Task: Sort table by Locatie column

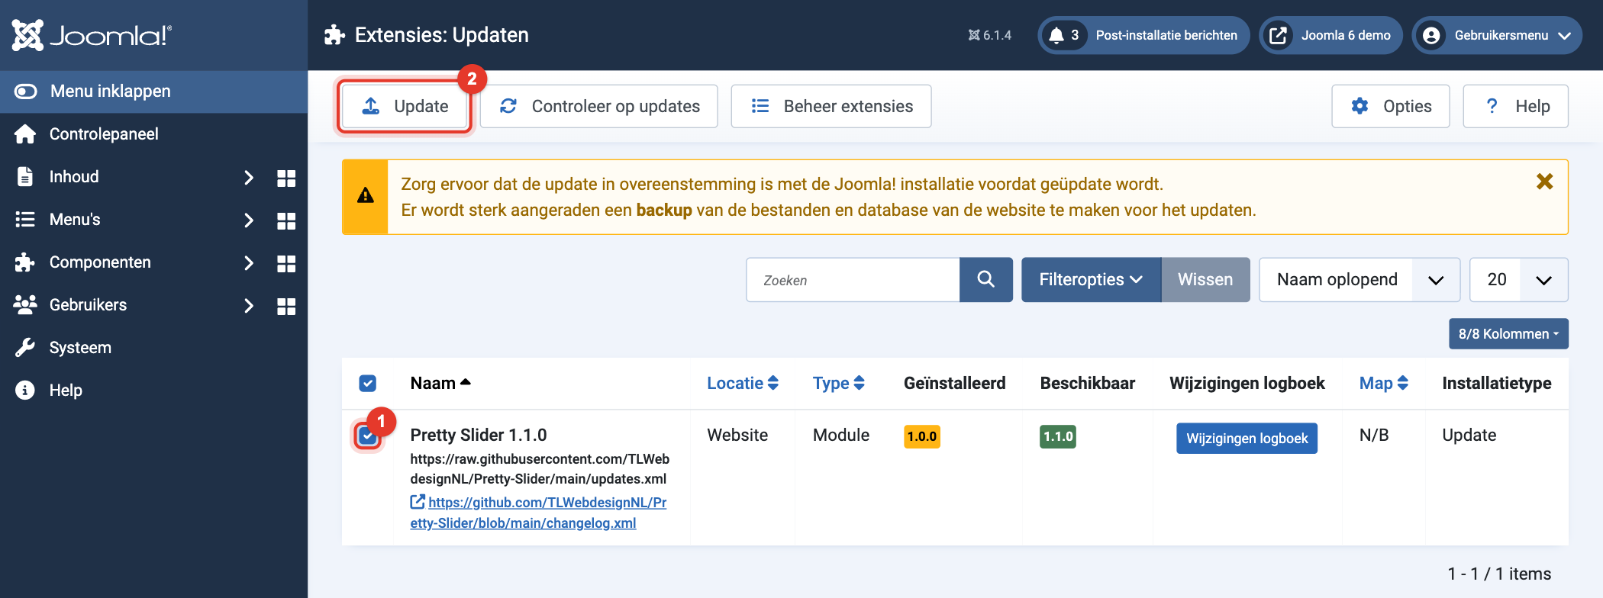Action: (743, 383)
